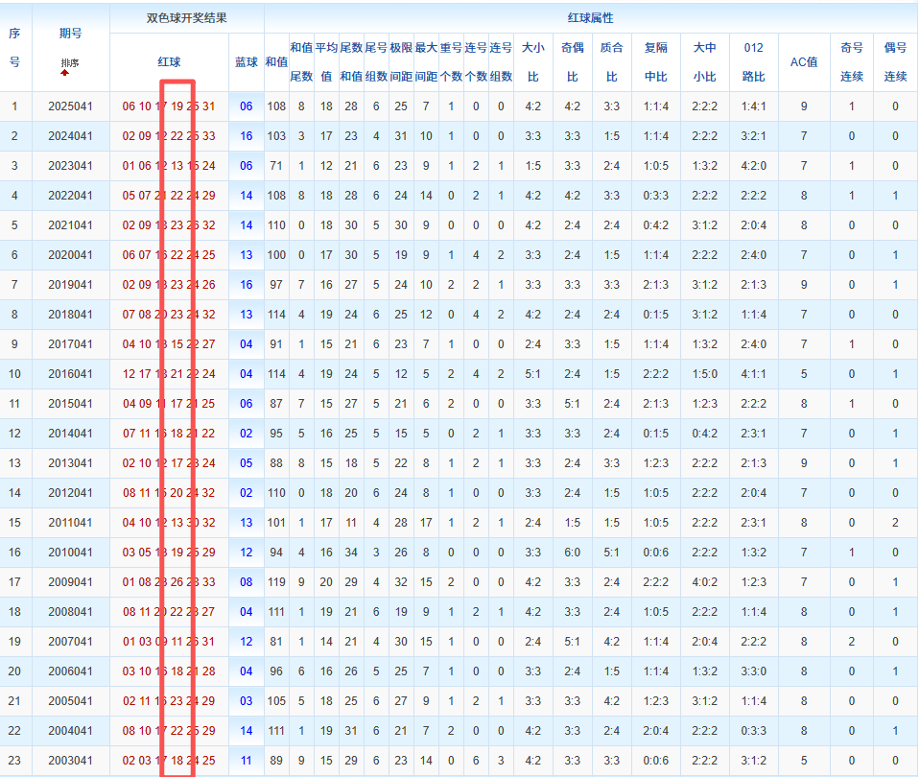The height and width of the screenshot is (777, 920).
Task: Click blue ball 06 in row 2025041
Action: click(247, 106)
